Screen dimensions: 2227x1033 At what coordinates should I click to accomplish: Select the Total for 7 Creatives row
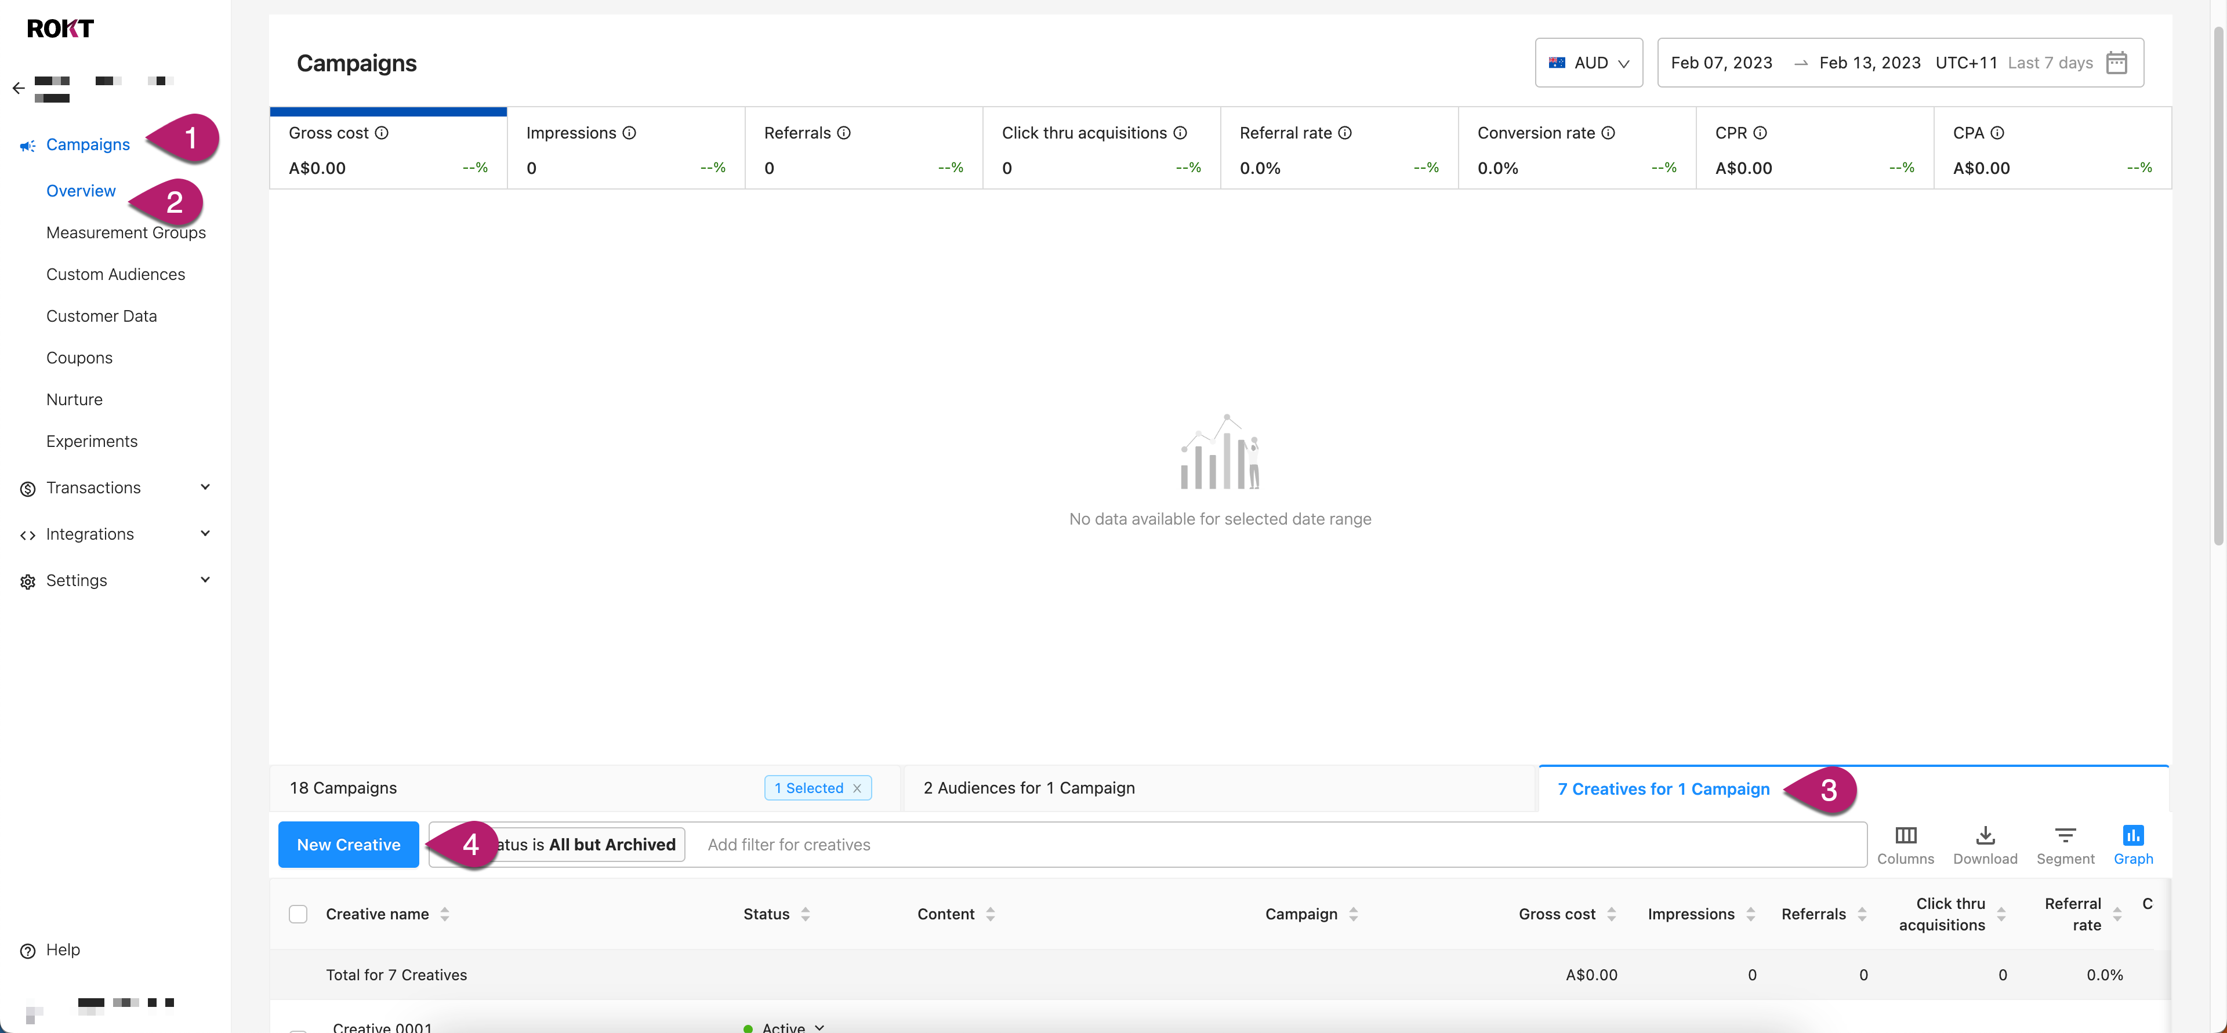click(x=1220, y=975)
